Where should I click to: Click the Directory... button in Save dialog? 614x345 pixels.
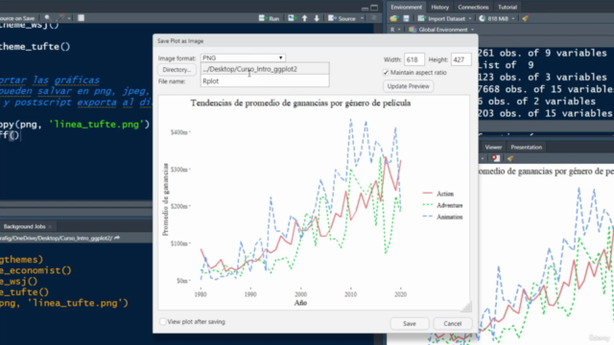tap(177, 70)
